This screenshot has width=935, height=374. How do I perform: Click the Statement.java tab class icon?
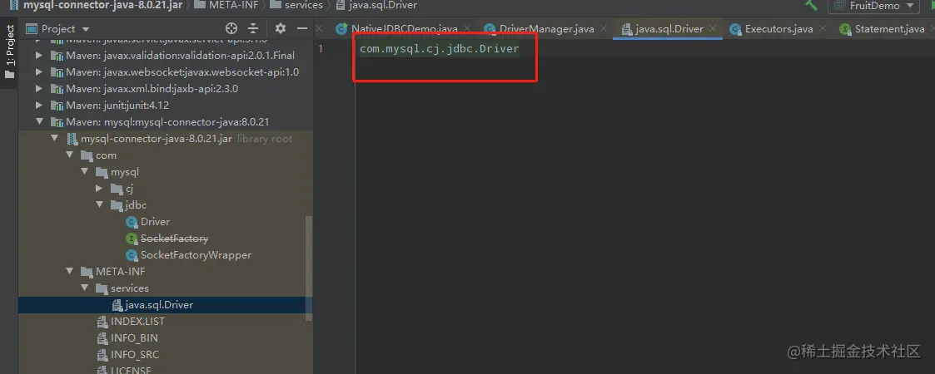click(845, 28)
